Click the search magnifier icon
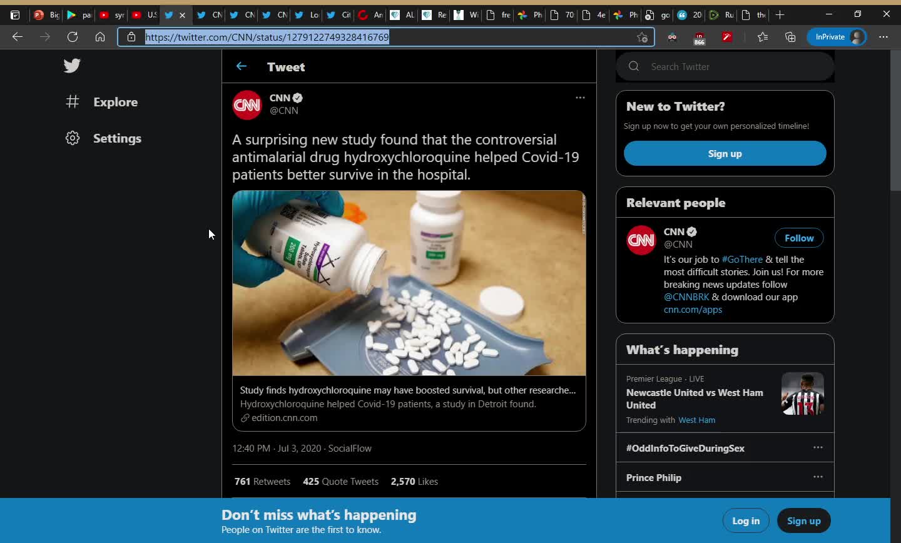 [x=634, y=66]
